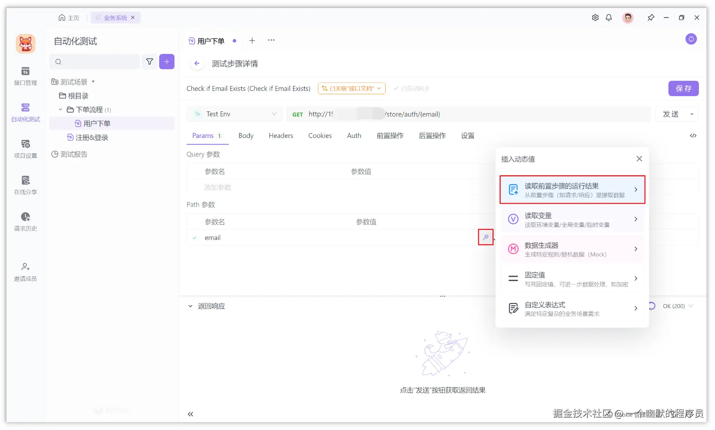715x430 pixels.
Task: Switch to the Headers tab
Action: (x=281, y=136)
